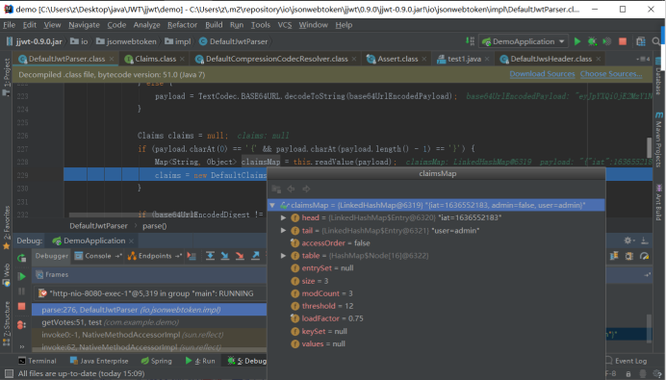The height and width of the screenshot is (380, 666).
Task: Click the Choose Sources... link
Action: click(611, 74)
